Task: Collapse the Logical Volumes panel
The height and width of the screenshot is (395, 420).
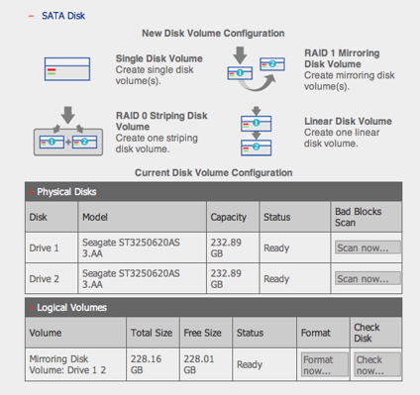Action: (x=32, y=308)
